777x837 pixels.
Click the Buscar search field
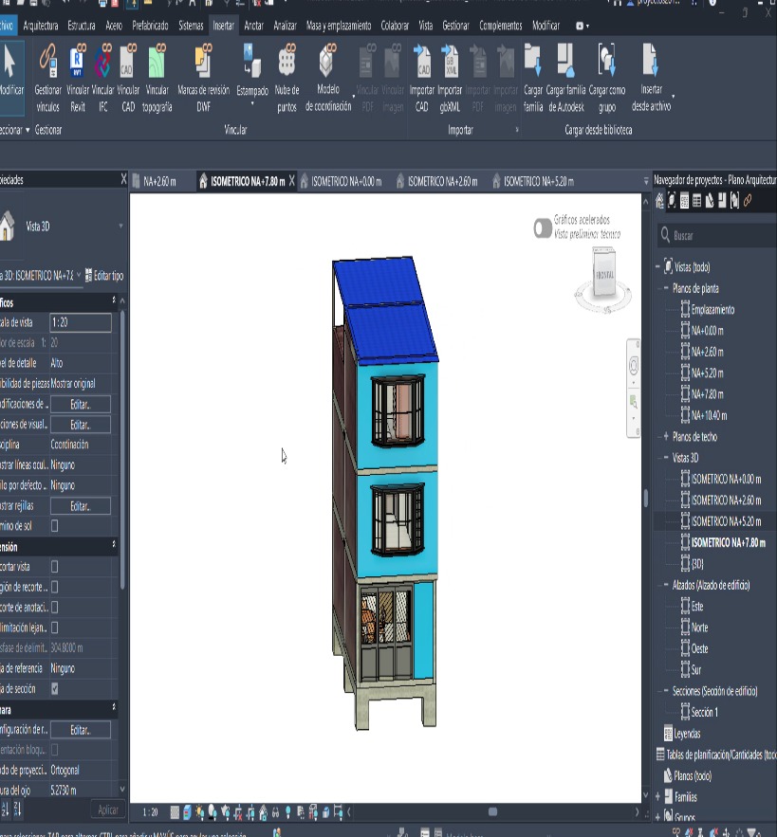pyautogui.click(x=721, y=235)
